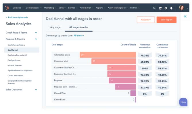Open the Reports menu

click(100, 8)
